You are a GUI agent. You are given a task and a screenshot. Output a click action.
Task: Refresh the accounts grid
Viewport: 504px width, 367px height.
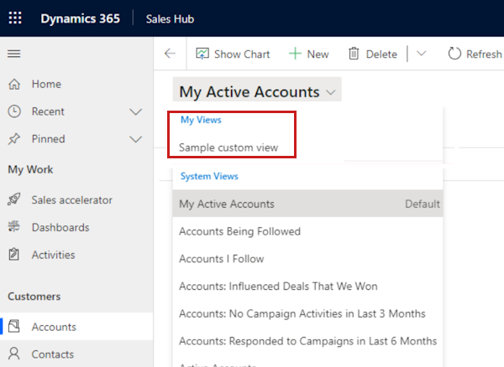pyautogui.click(x=475, y=54)
